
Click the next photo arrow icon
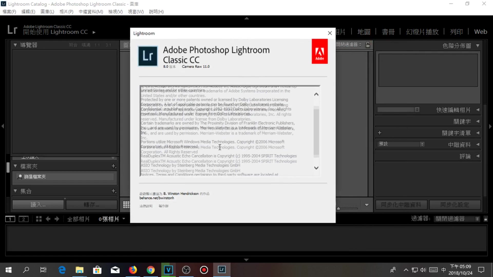point(56,219)
